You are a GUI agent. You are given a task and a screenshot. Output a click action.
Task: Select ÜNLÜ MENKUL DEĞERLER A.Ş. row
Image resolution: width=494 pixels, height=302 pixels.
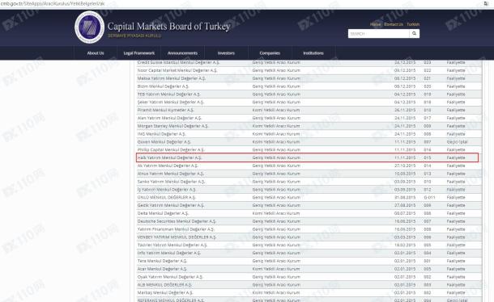309,197
